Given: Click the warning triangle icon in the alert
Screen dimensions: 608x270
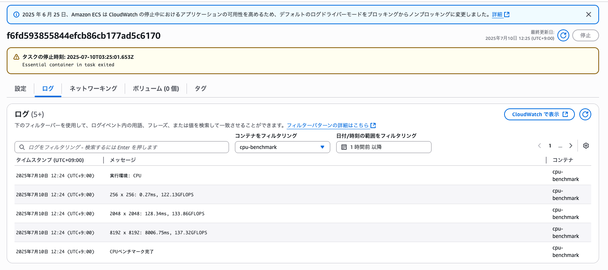Looking at the screenshot, I should coord(16,57).
